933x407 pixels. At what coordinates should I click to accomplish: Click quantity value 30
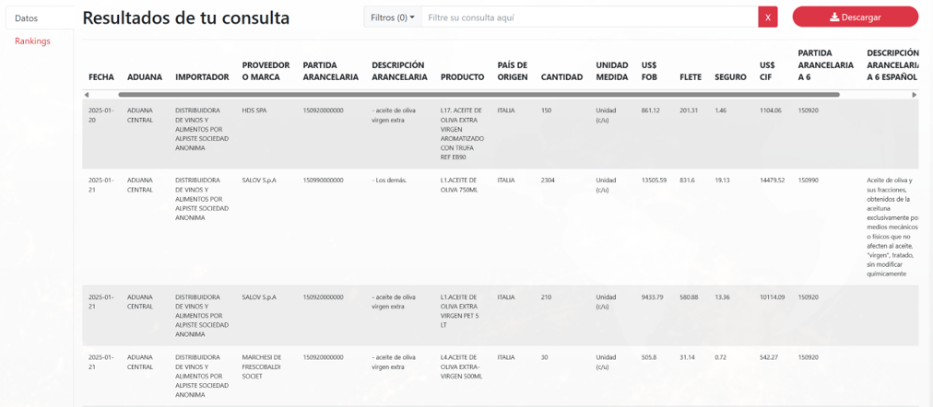545,357
